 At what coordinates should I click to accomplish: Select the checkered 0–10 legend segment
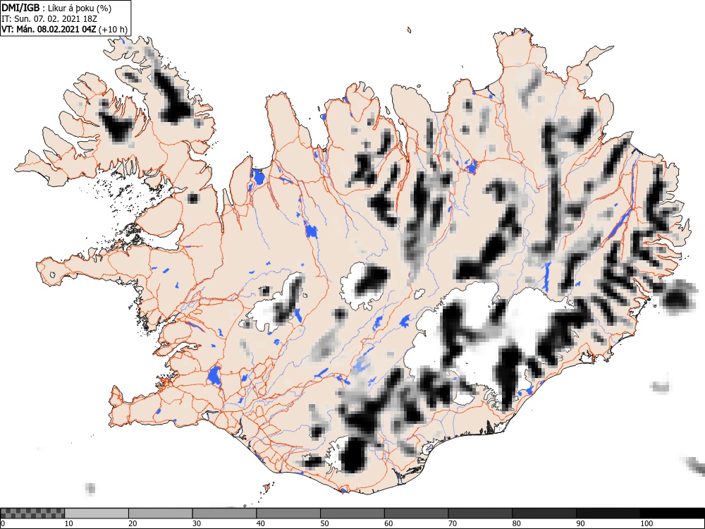point(32,513)
